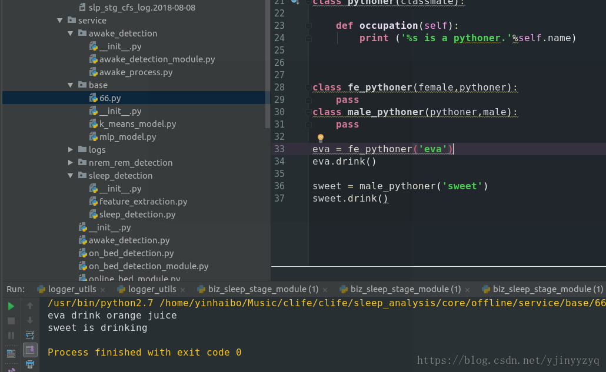Image resolution: width=606 pixels, height=372 pixels.
Task: Click the folder icon of nrem_rem_detection
Action: [82, 162]
